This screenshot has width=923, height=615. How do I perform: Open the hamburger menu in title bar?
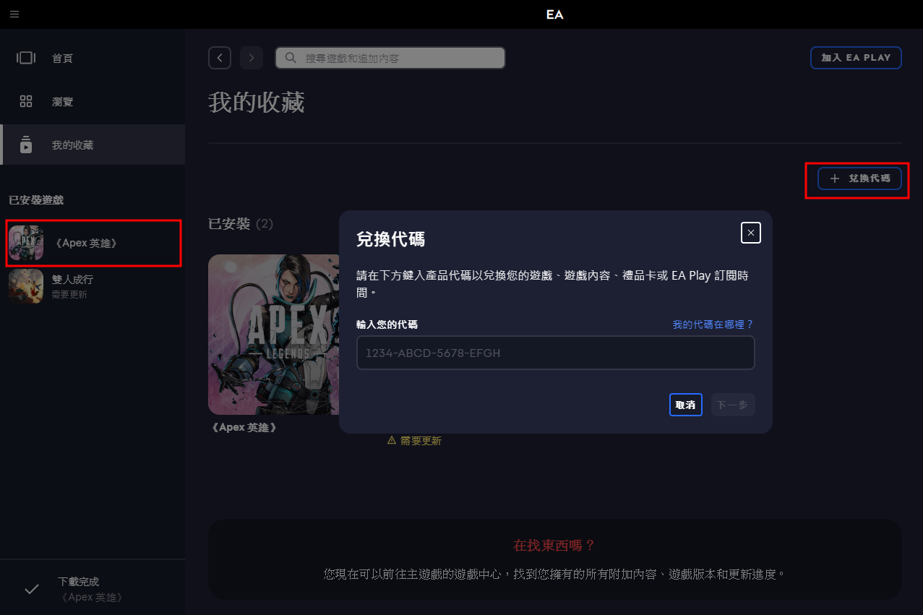(x=14, y=14)
